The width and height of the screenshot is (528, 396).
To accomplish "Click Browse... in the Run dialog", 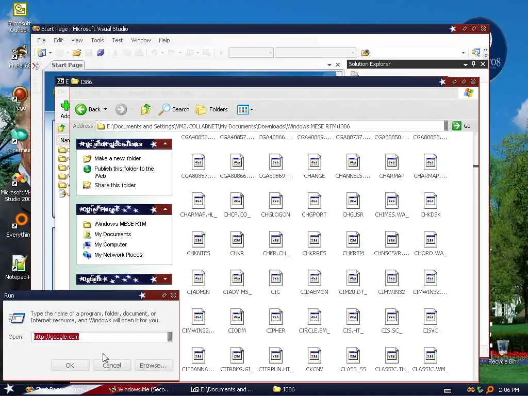I will pyautogui.click(x=153, y=366).
